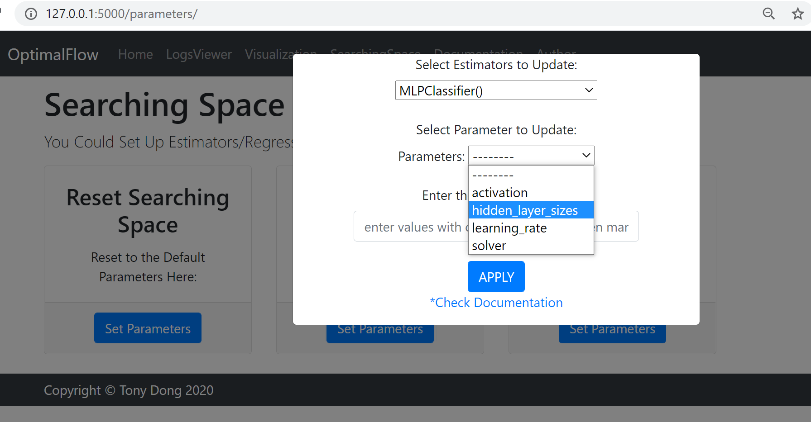The width and height of the screenshot is (811, 422).
Task: Pick the solver option
Action: (489, 246)
